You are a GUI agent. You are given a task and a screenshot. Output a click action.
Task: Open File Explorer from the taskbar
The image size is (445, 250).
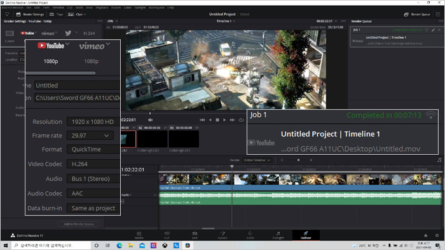click(130, 246)
